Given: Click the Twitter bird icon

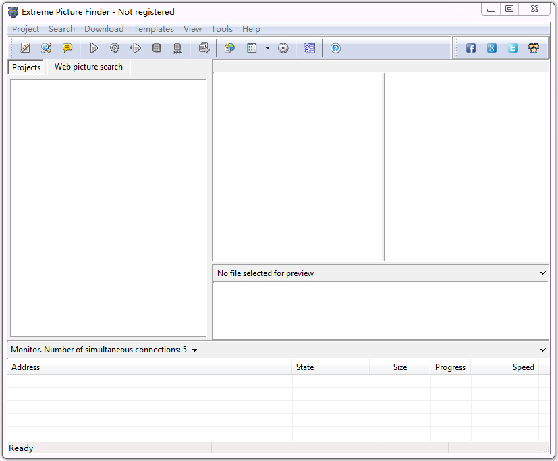Looking at the screenshot, I should (x=513, y=48).
